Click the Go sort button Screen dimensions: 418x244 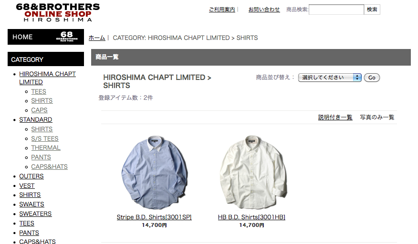pos(372,78)
